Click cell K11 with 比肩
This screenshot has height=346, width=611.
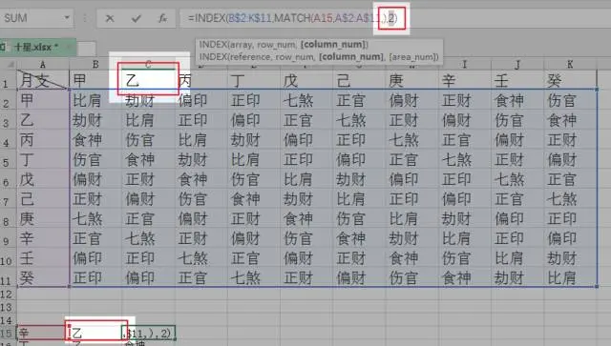click(570, 278)
